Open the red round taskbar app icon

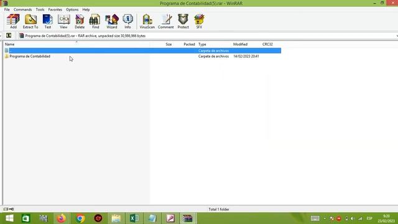(98, 218)
